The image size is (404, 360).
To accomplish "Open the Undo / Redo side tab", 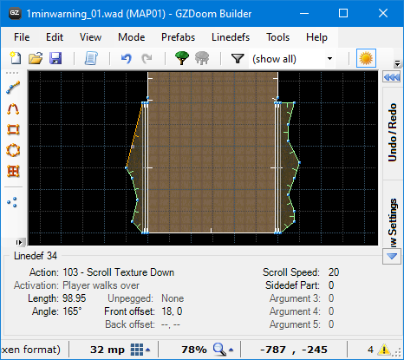I will [392, 132].
